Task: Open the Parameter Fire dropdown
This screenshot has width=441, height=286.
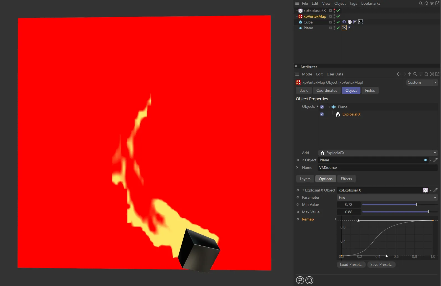Action: coord(387,197)
